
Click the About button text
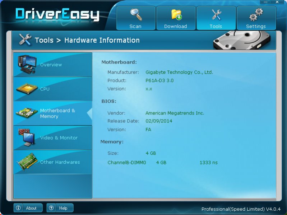pos(31,208)
